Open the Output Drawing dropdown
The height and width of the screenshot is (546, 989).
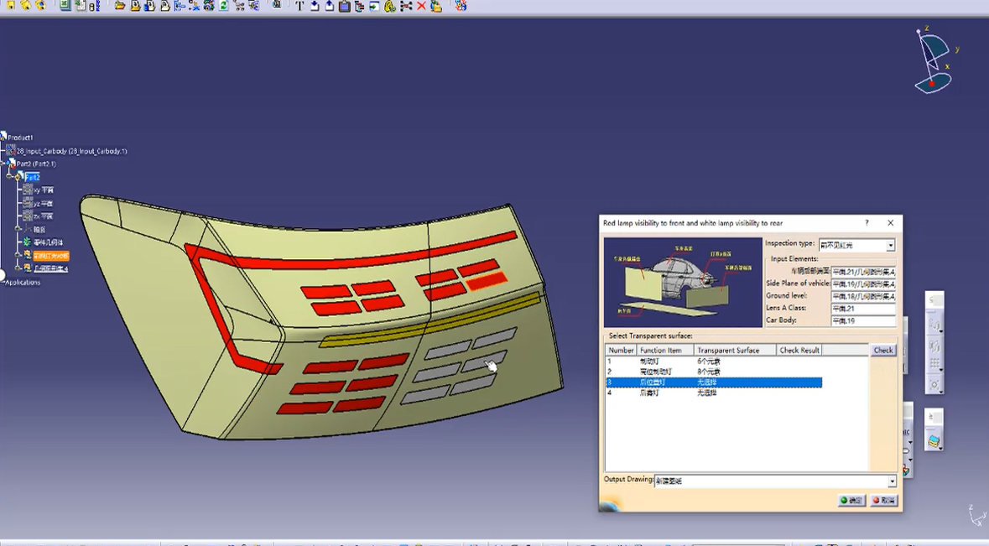(x=891, y=481)
